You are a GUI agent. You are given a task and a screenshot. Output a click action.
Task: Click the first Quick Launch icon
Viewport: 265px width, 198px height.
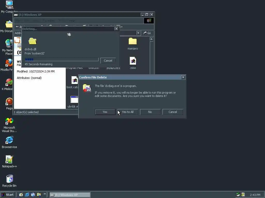[x=21, y=195]
